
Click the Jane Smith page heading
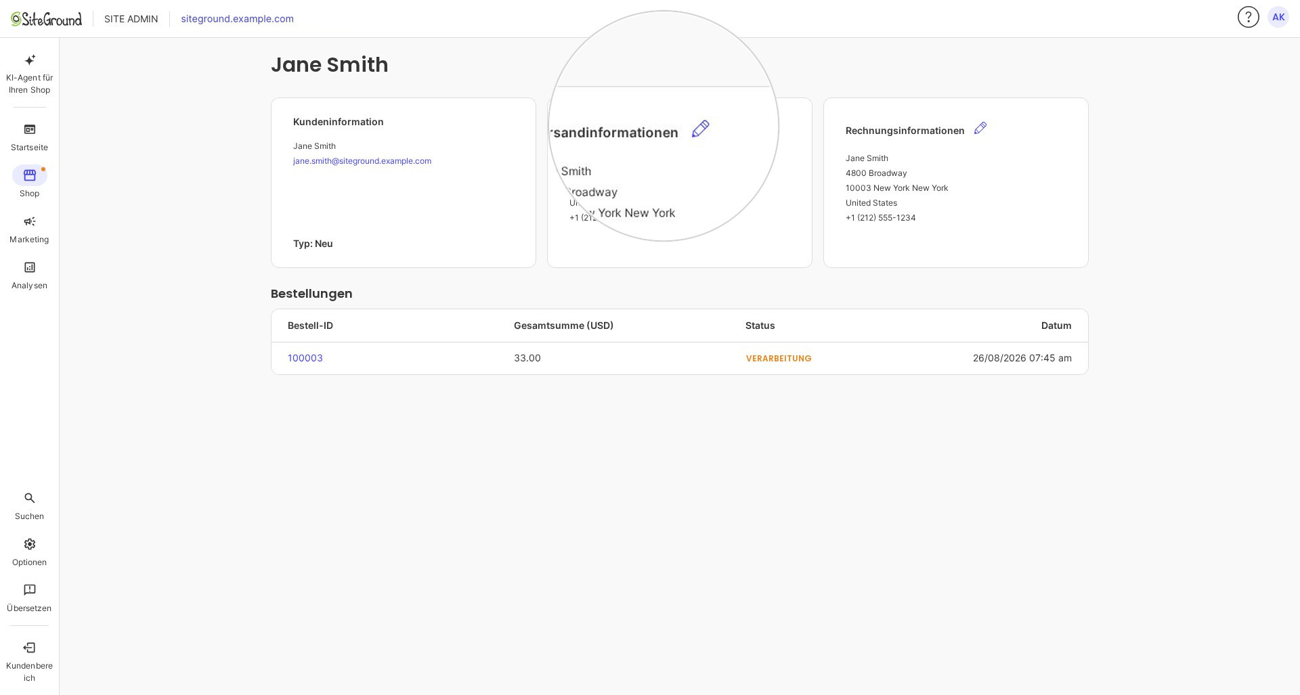coord(330,65)
